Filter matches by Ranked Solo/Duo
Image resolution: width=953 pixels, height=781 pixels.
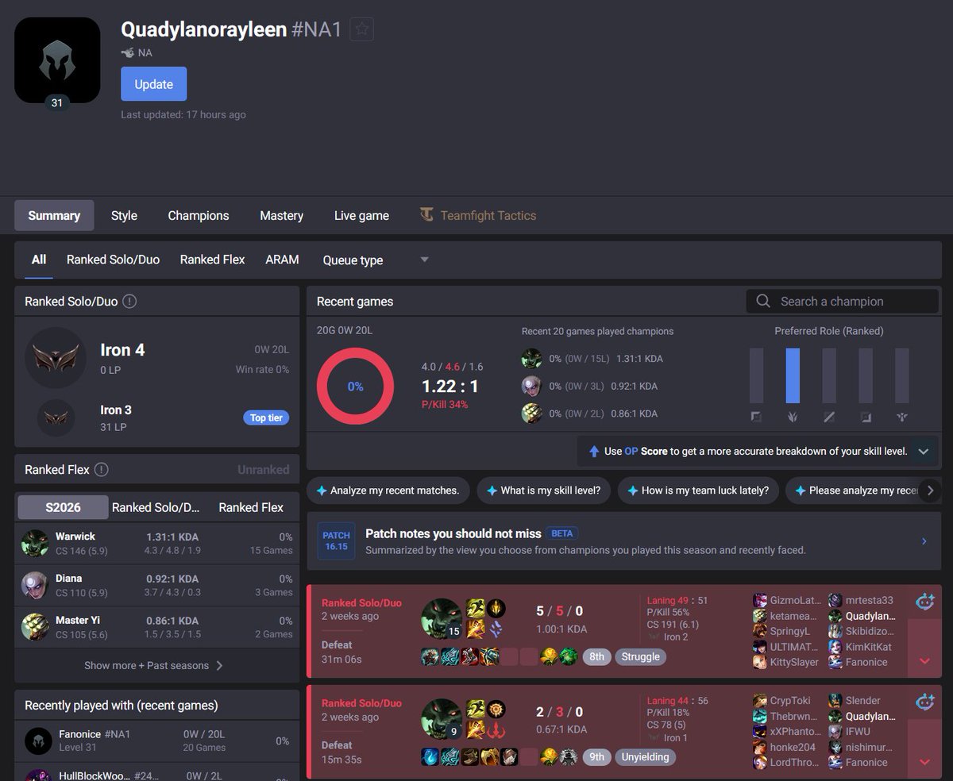[113, 260]
